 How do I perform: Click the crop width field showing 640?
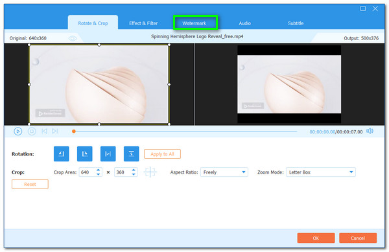[91, 172]
